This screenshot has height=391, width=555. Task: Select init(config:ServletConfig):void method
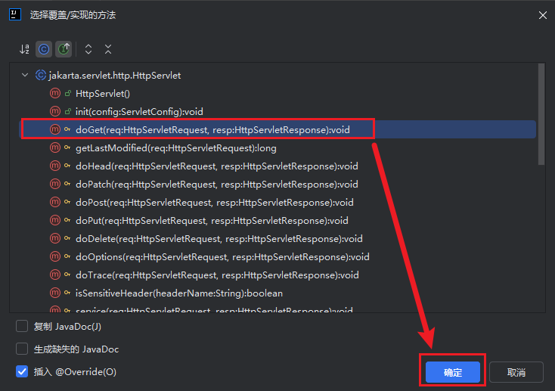tap(277, 112)
